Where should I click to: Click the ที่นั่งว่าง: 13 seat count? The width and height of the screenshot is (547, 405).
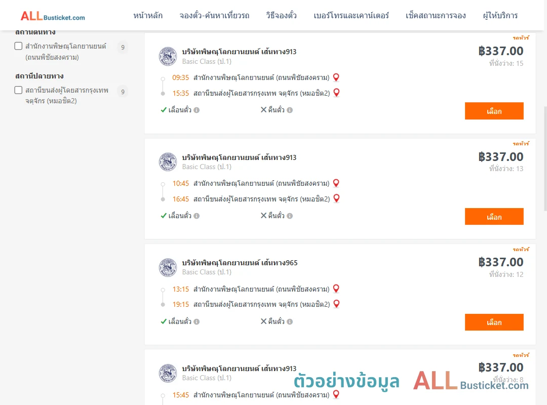pyautogui.click(x=506, y=169)
